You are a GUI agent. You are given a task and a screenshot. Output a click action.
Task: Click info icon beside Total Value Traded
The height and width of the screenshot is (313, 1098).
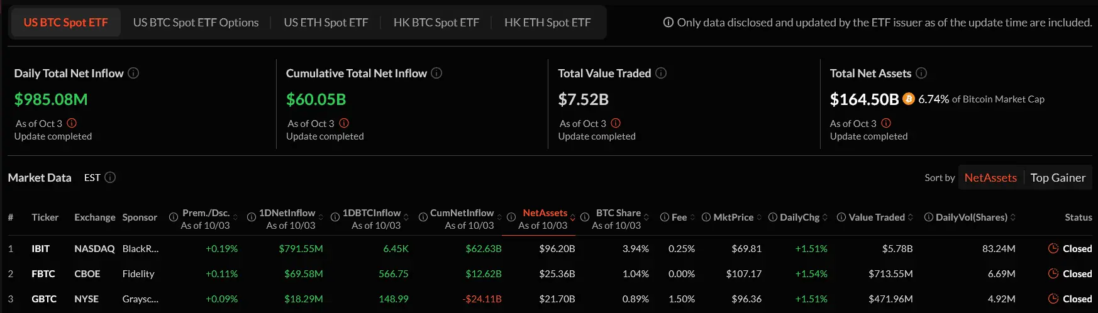pos(661,73)
